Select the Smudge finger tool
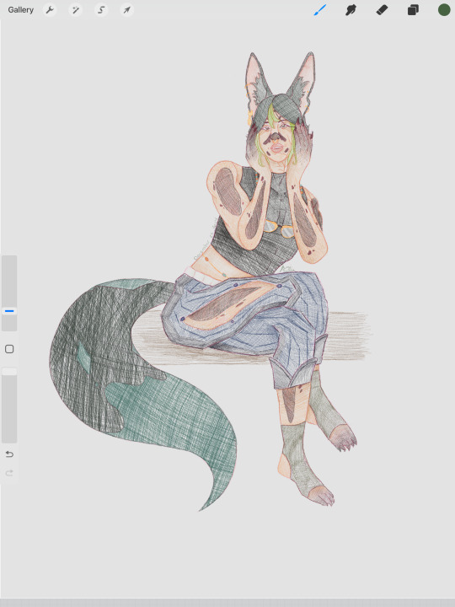Viewport: 455px width, 607px height. click(351, 10)
